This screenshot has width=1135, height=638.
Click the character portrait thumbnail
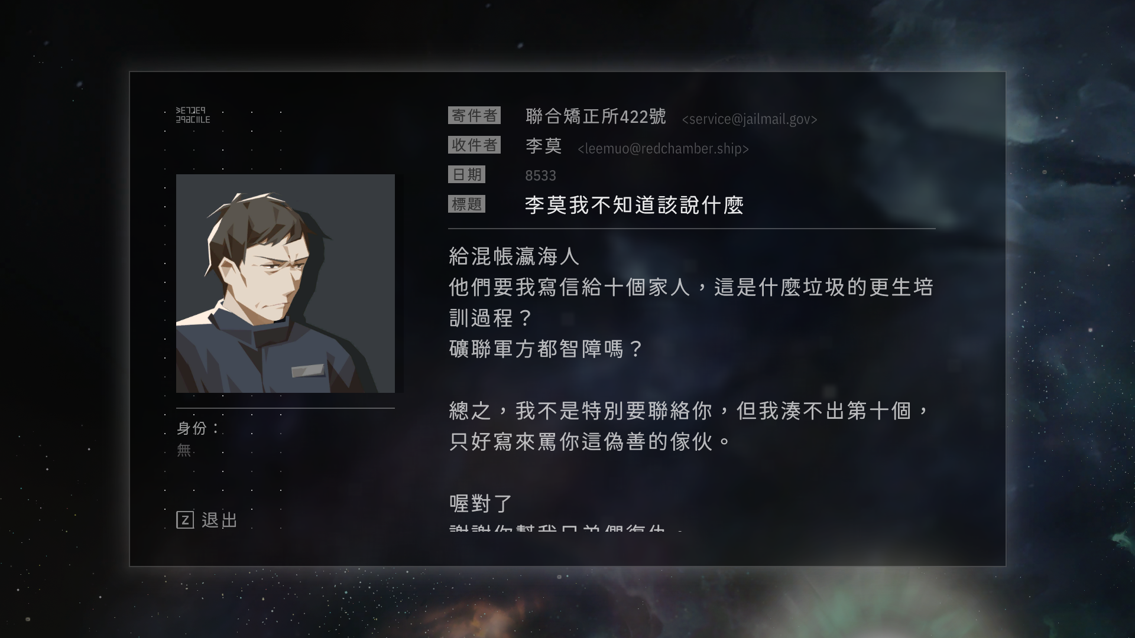pyautogui.click(x=286, y=284)
